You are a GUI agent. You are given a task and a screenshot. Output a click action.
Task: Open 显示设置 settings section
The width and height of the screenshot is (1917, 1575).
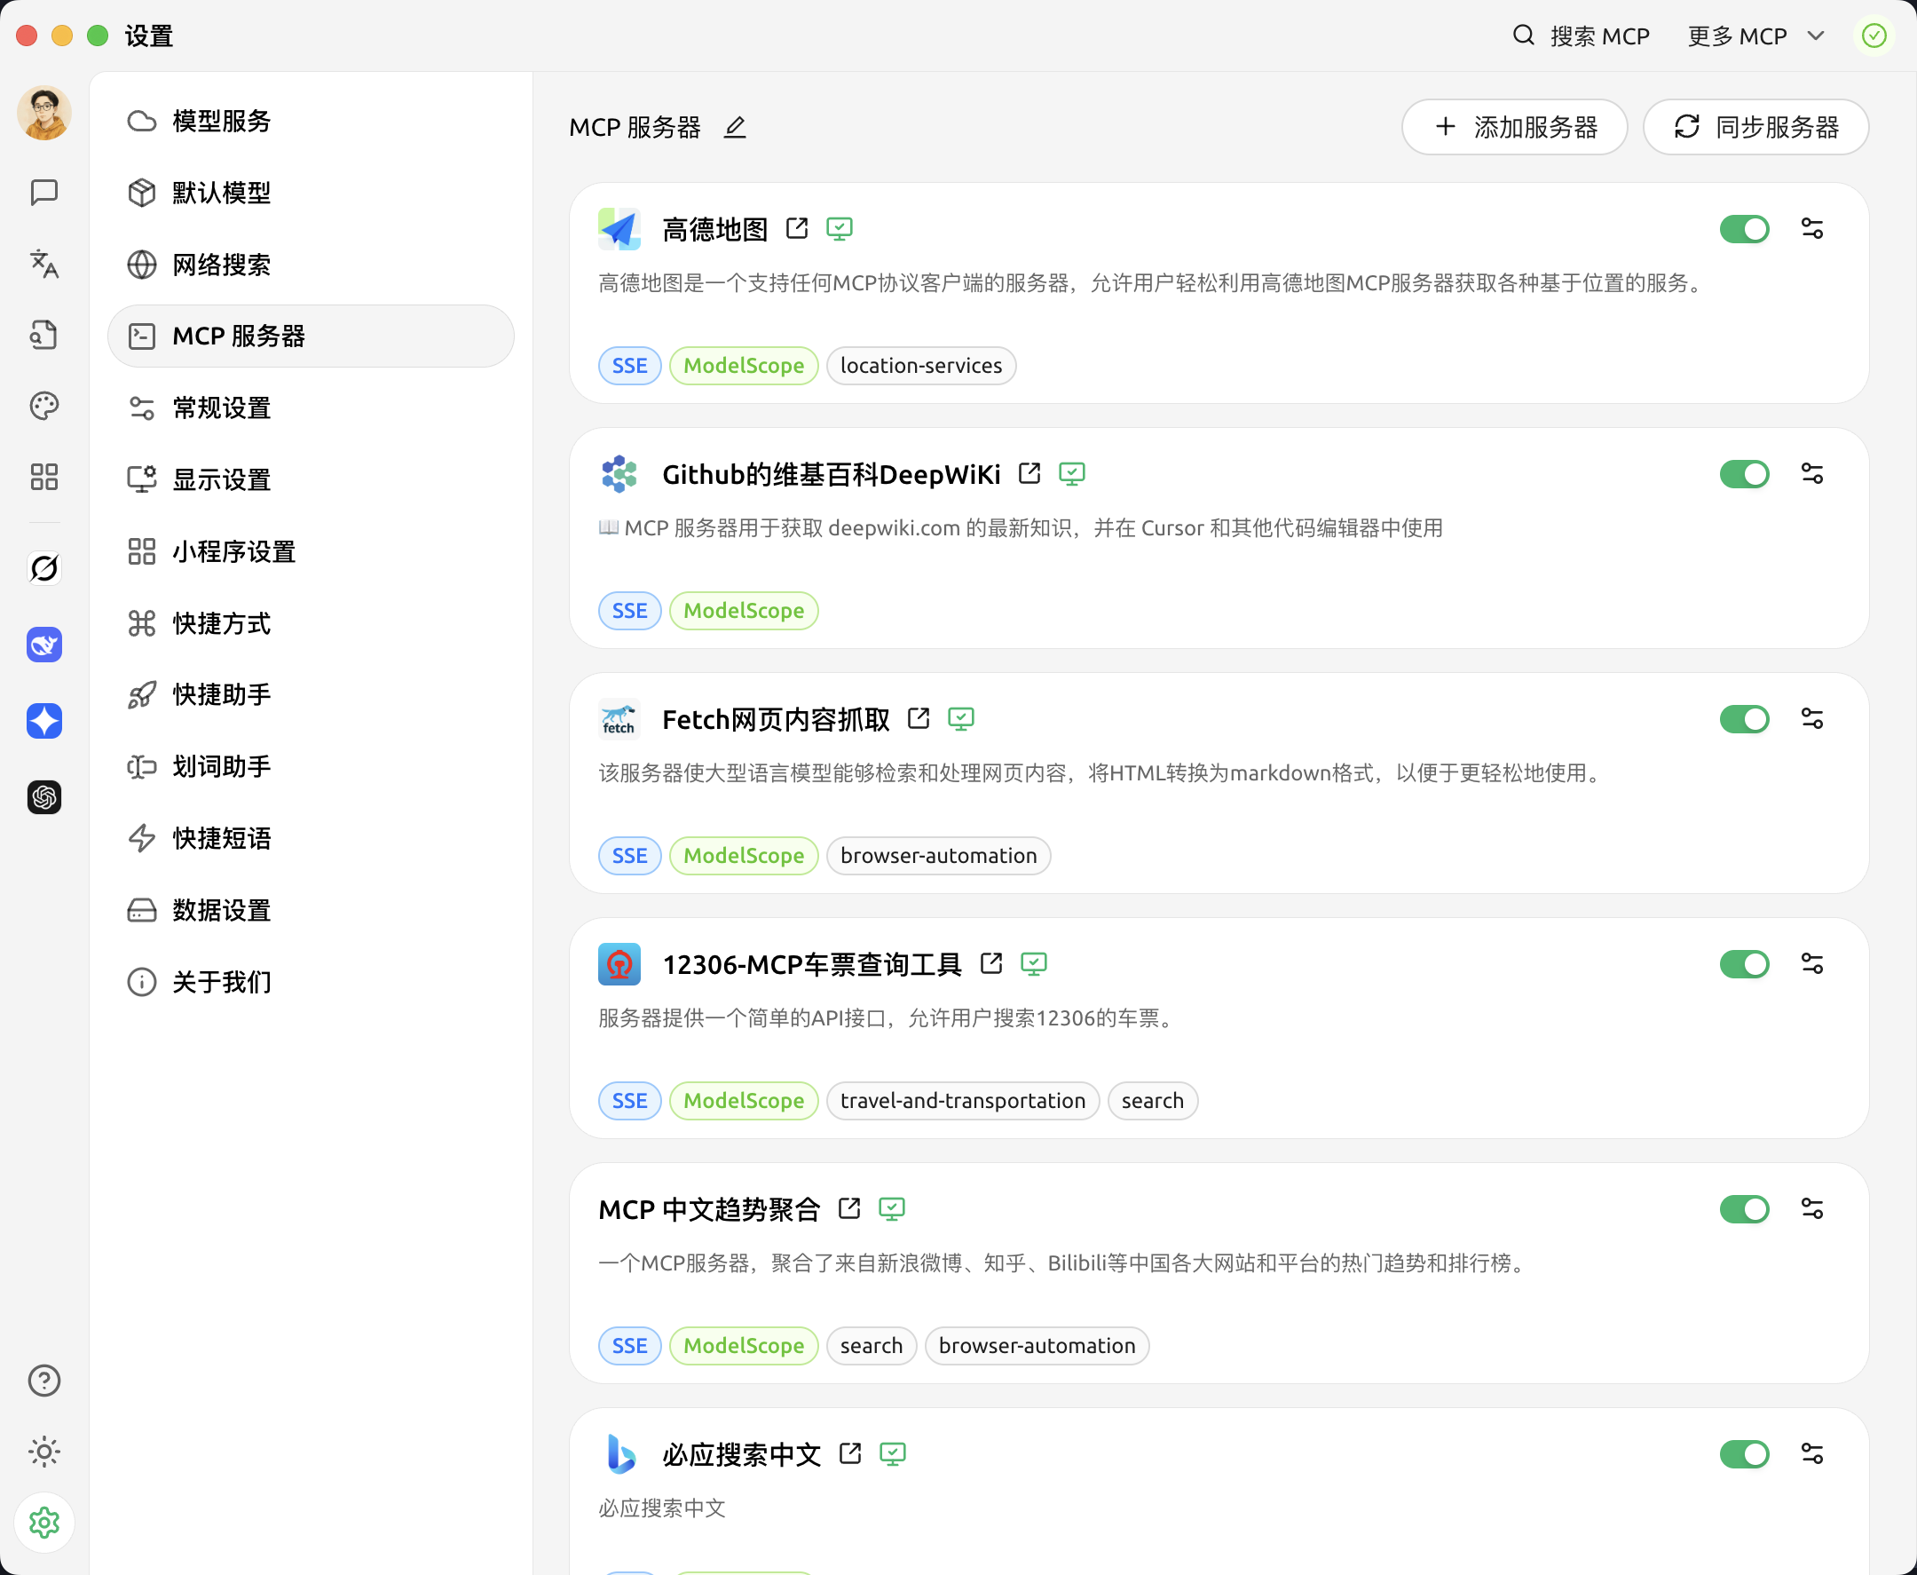point(310,479)
